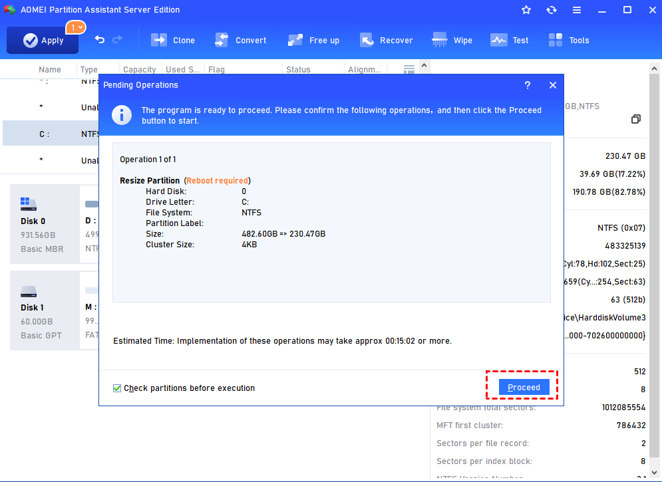Click the Proceed button

point(524,387)
